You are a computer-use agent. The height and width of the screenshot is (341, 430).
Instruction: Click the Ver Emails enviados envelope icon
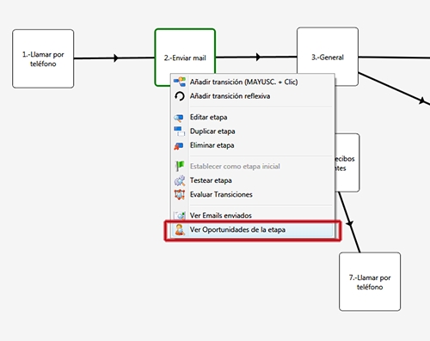[180, 216]
